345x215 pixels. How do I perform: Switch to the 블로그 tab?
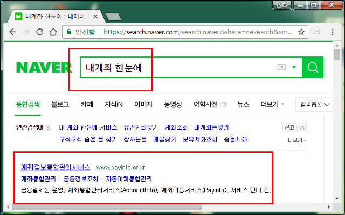click(60, 104)
